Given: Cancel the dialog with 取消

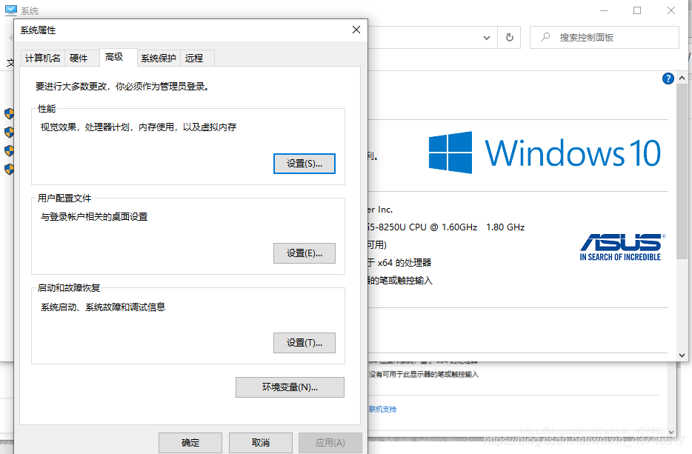Looking at the screenshot, I should pos(260,443).
